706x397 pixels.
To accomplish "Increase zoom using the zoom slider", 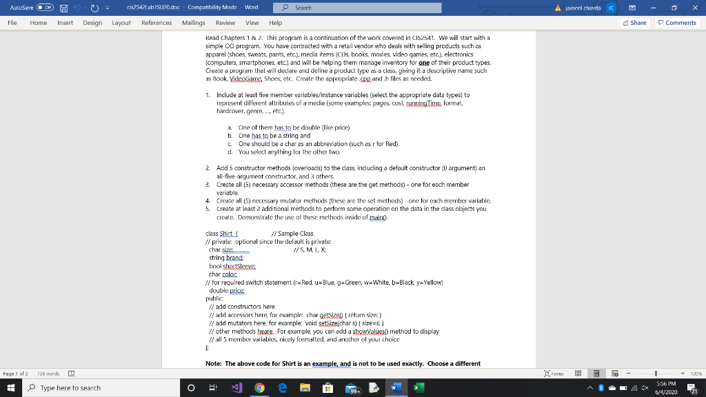I will (683, 373).
